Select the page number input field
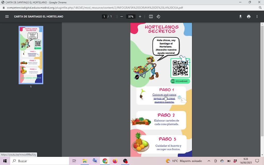The image size is (264, 165). 104,16
